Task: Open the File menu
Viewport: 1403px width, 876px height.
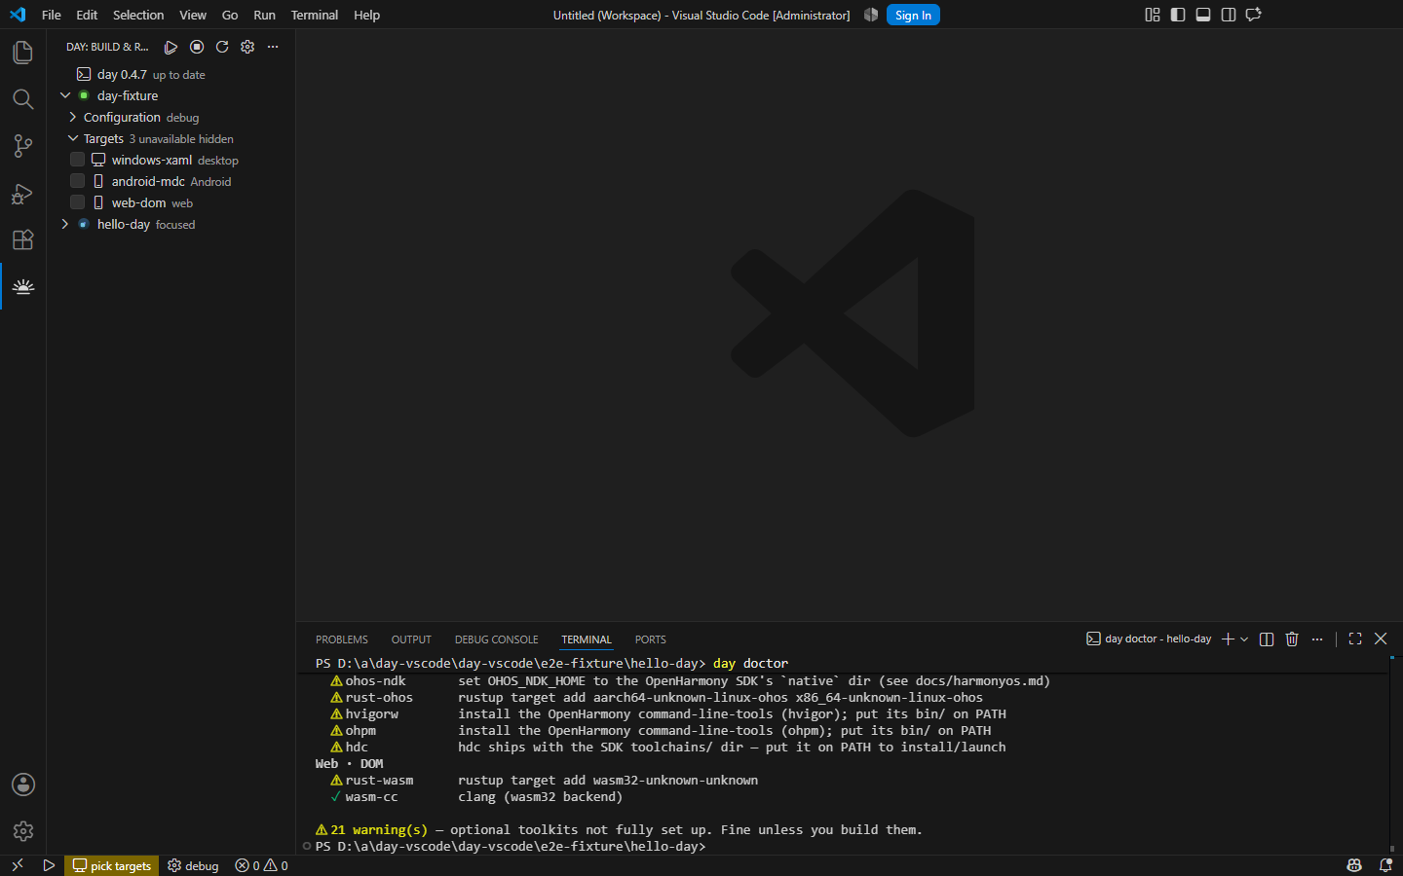Action: tap(52, 15)
